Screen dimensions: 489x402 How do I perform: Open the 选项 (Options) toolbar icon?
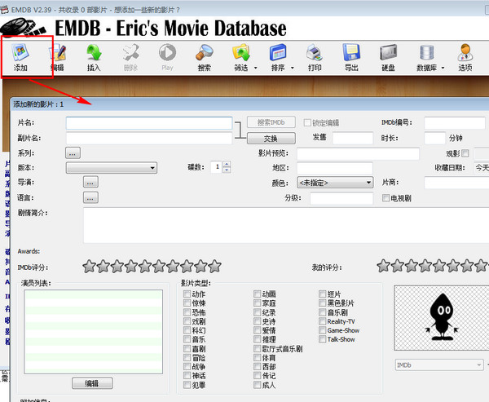click(x=465, y=57)
